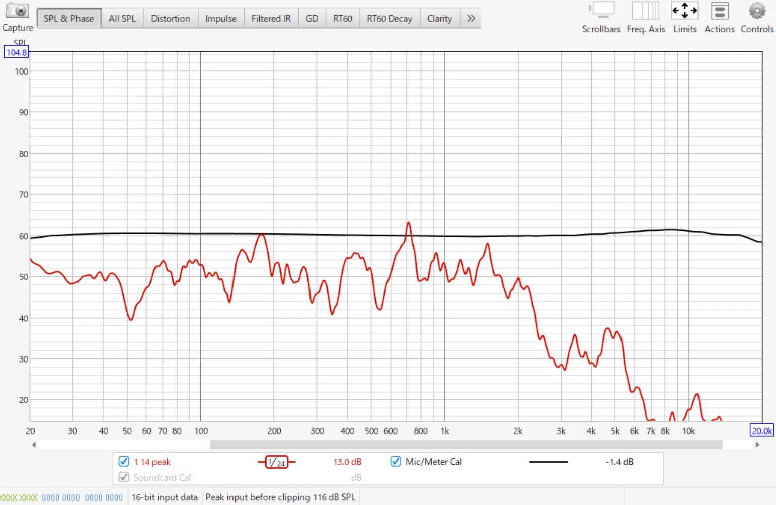This screenshot has width=776, height=505.
Task: Click the 20.0k frequency limit field
Action: (x=761, y=430)
